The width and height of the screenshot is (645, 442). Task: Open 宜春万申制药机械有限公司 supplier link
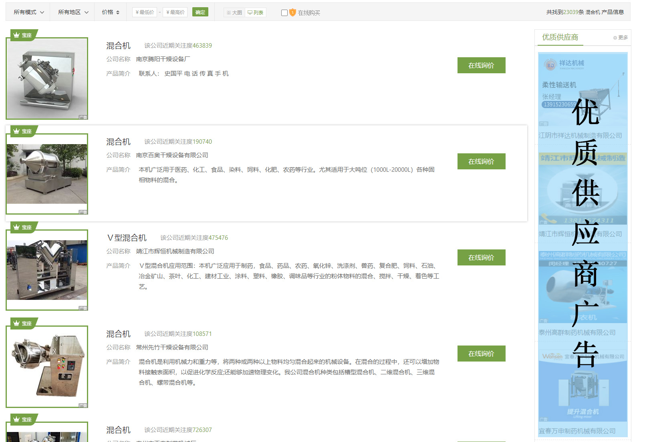(577, 431)
